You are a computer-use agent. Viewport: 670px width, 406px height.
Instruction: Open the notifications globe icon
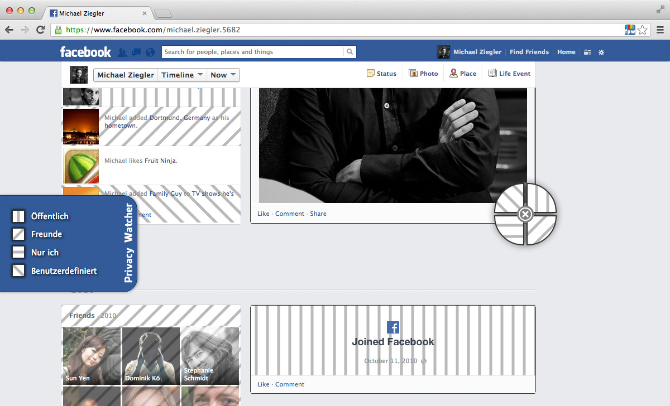pos(150,52)
